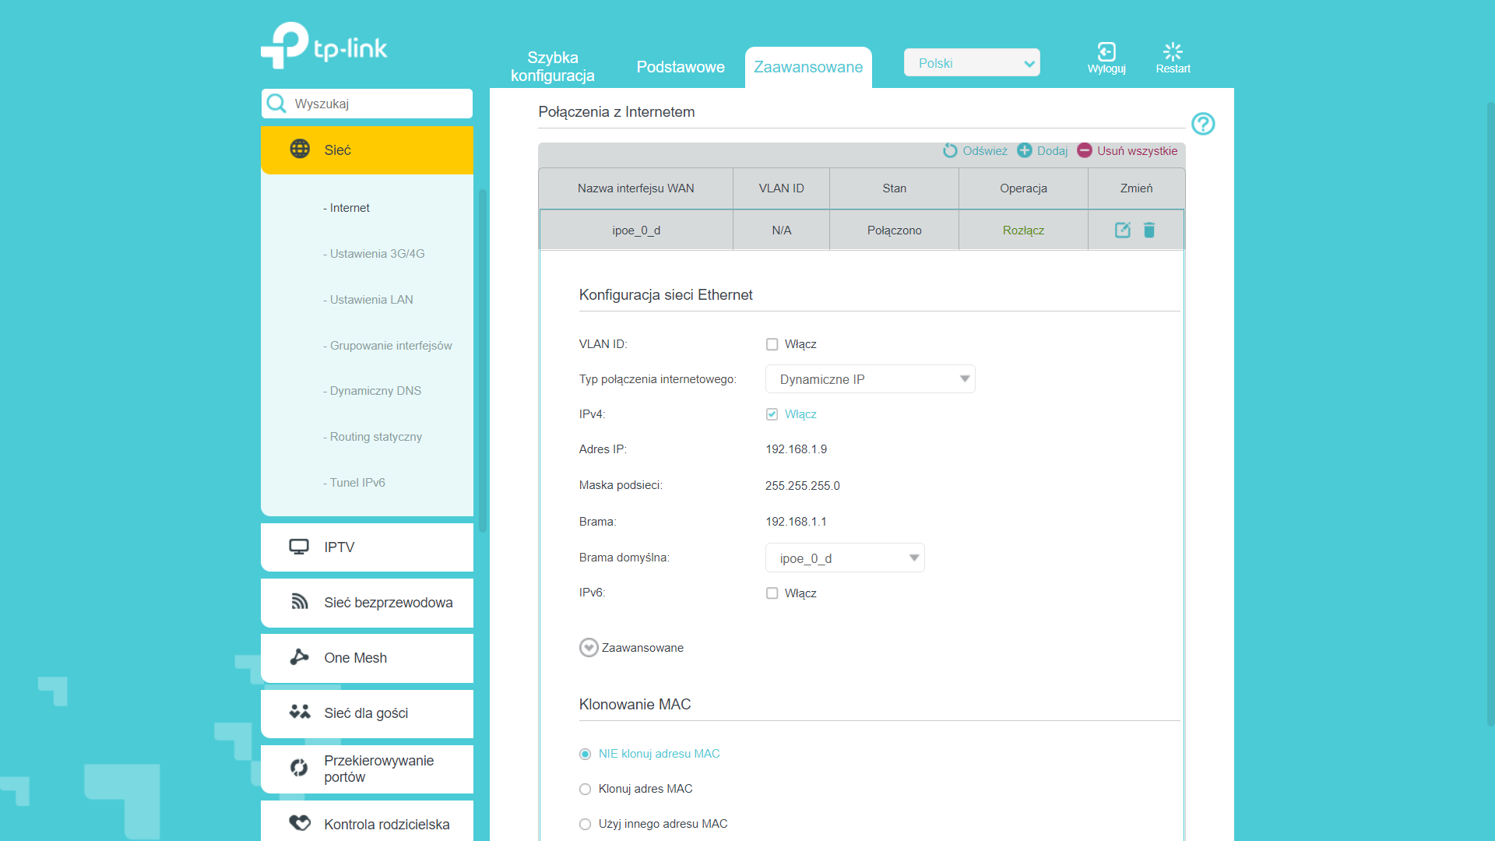Open the IPTV sidebar section
1495x841 pixels.
click(x=367, y=547)
